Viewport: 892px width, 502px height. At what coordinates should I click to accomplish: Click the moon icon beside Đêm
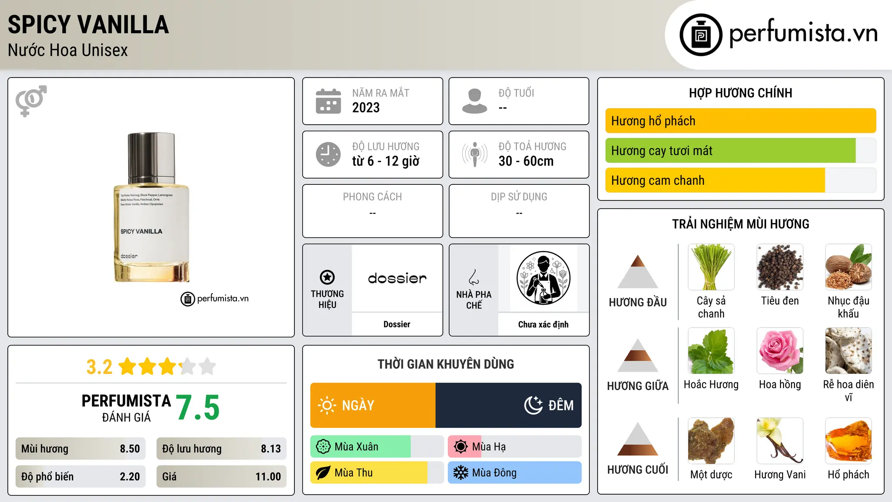tap(533, 405)
